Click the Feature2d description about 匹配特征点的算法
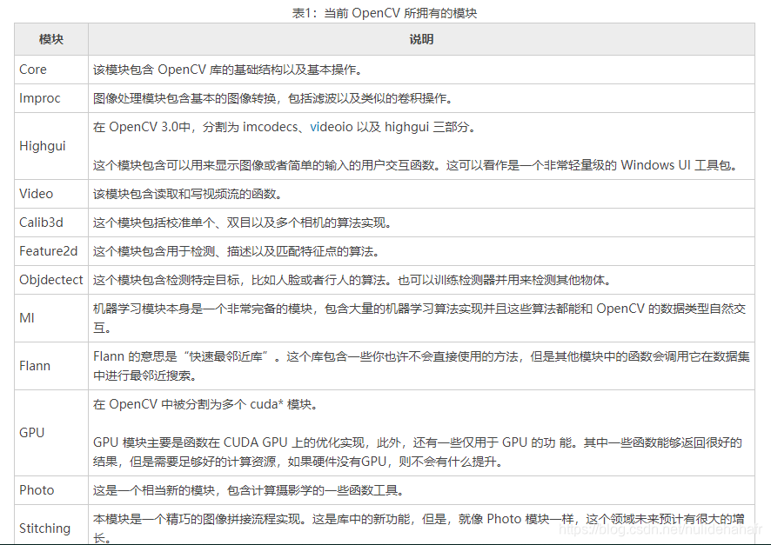Image resolution: width=771 pixels, height=545 pixels. [237, 251]
